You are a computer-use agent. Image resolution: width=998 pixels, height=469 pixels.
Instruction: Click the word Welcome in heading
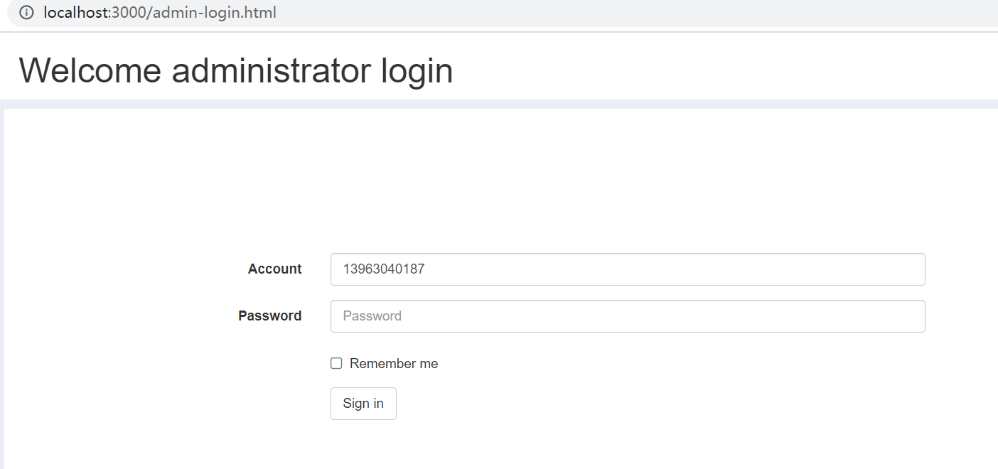click(x=90, y=70)
